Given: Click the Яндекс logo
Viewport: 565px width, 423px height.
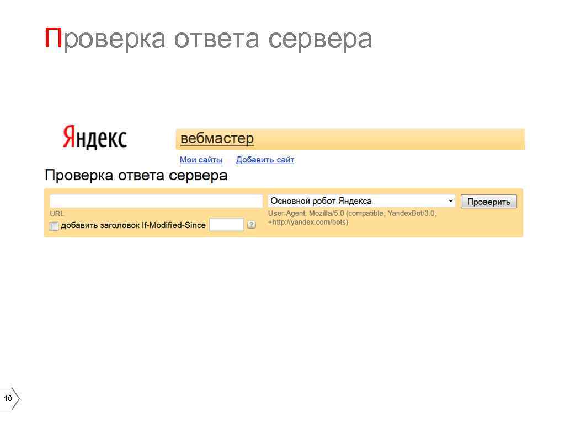Looking at the screenshot, I should [x=95, y=137].
